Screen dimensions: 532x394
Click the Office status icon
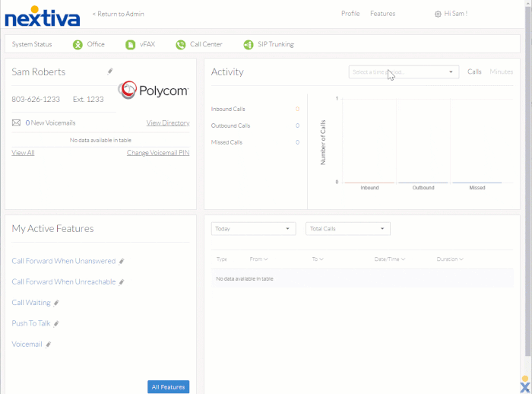coord(78,44)
